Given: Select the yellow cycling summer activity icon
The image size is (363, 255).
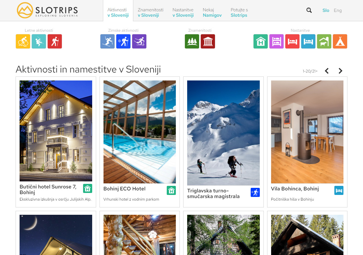Looking at the screenshot, I should [23, 41].
